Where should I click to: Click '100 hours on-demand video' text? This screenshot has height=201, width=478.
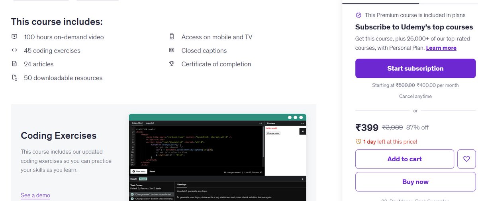coord(64,37)
